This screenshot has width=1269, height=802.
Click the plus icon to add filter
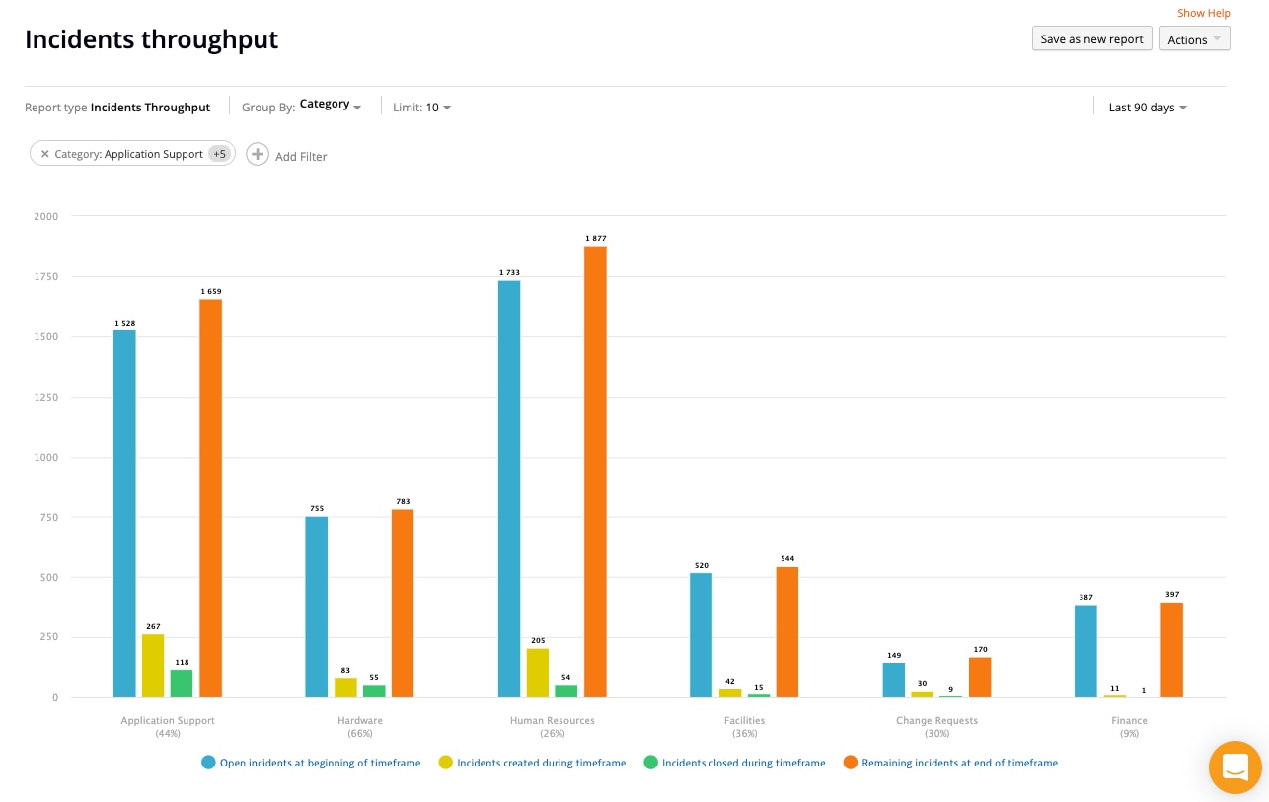(257, 155)
